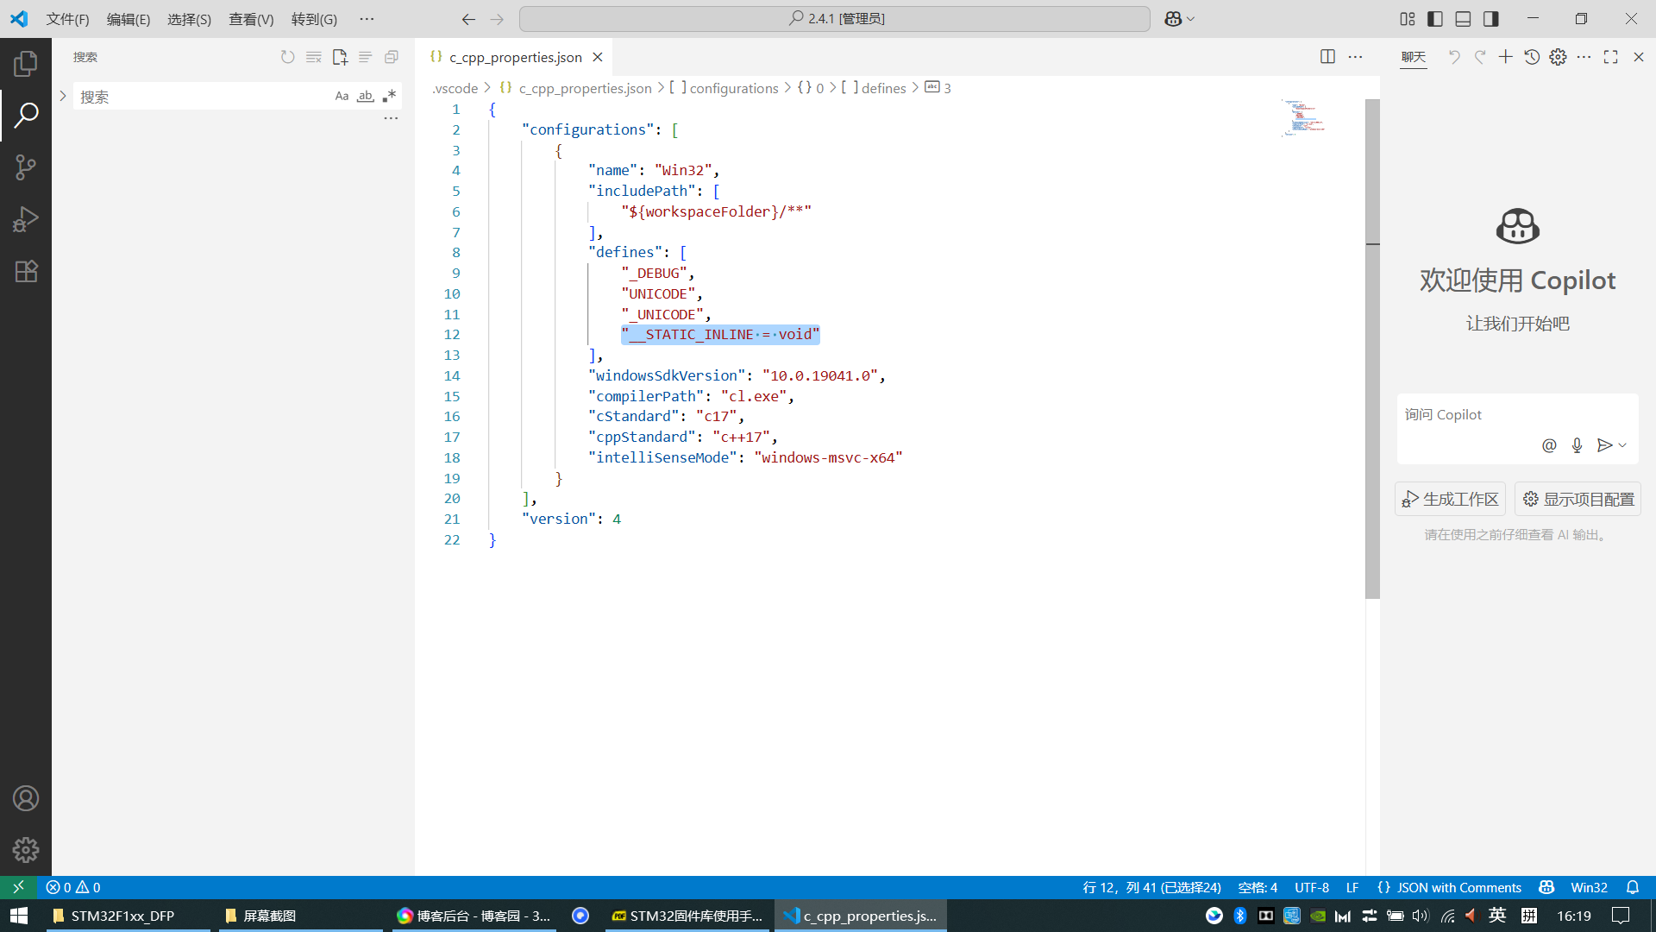
Task: Click the 显示项目配置 button
Action: (x=1578, y=499)
